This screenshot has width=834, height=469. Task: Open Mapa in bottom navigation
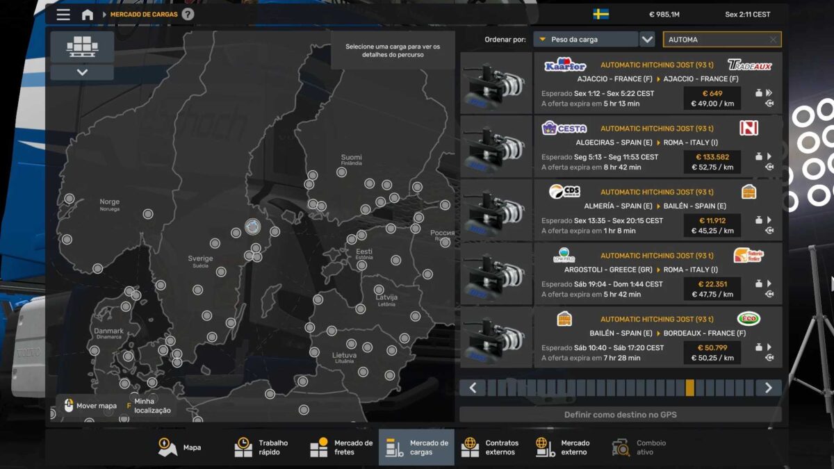pos(181,447)
